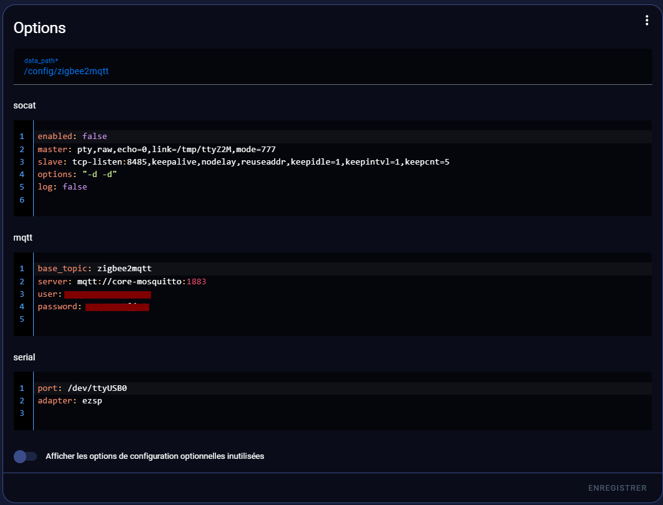Click the socat 'log: false' line
The width and height of the screenshot is (663, 505).
coord(343,186)
